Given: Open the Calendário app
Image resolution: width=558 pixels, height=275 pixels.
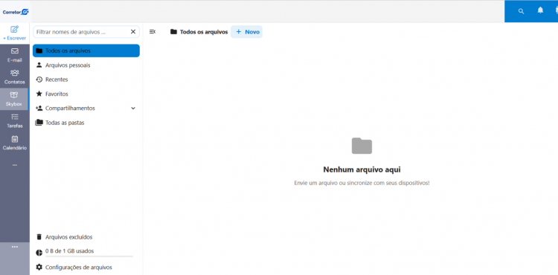Looking at the screenshot, I should point(15,143).
